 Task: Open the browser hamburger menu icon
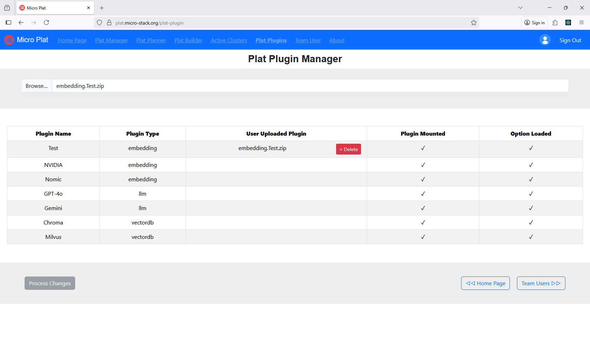coord(582,22)
